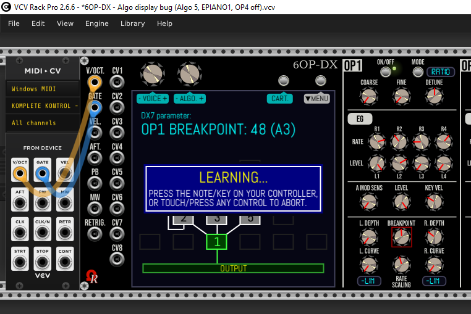Toggle the L. CURVE -LIN selector
This screenshot has width=471, height=314.
point(369,281)
